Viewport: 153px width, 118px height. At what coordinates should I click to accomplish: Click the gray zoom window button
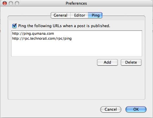(x=17, y=3)
